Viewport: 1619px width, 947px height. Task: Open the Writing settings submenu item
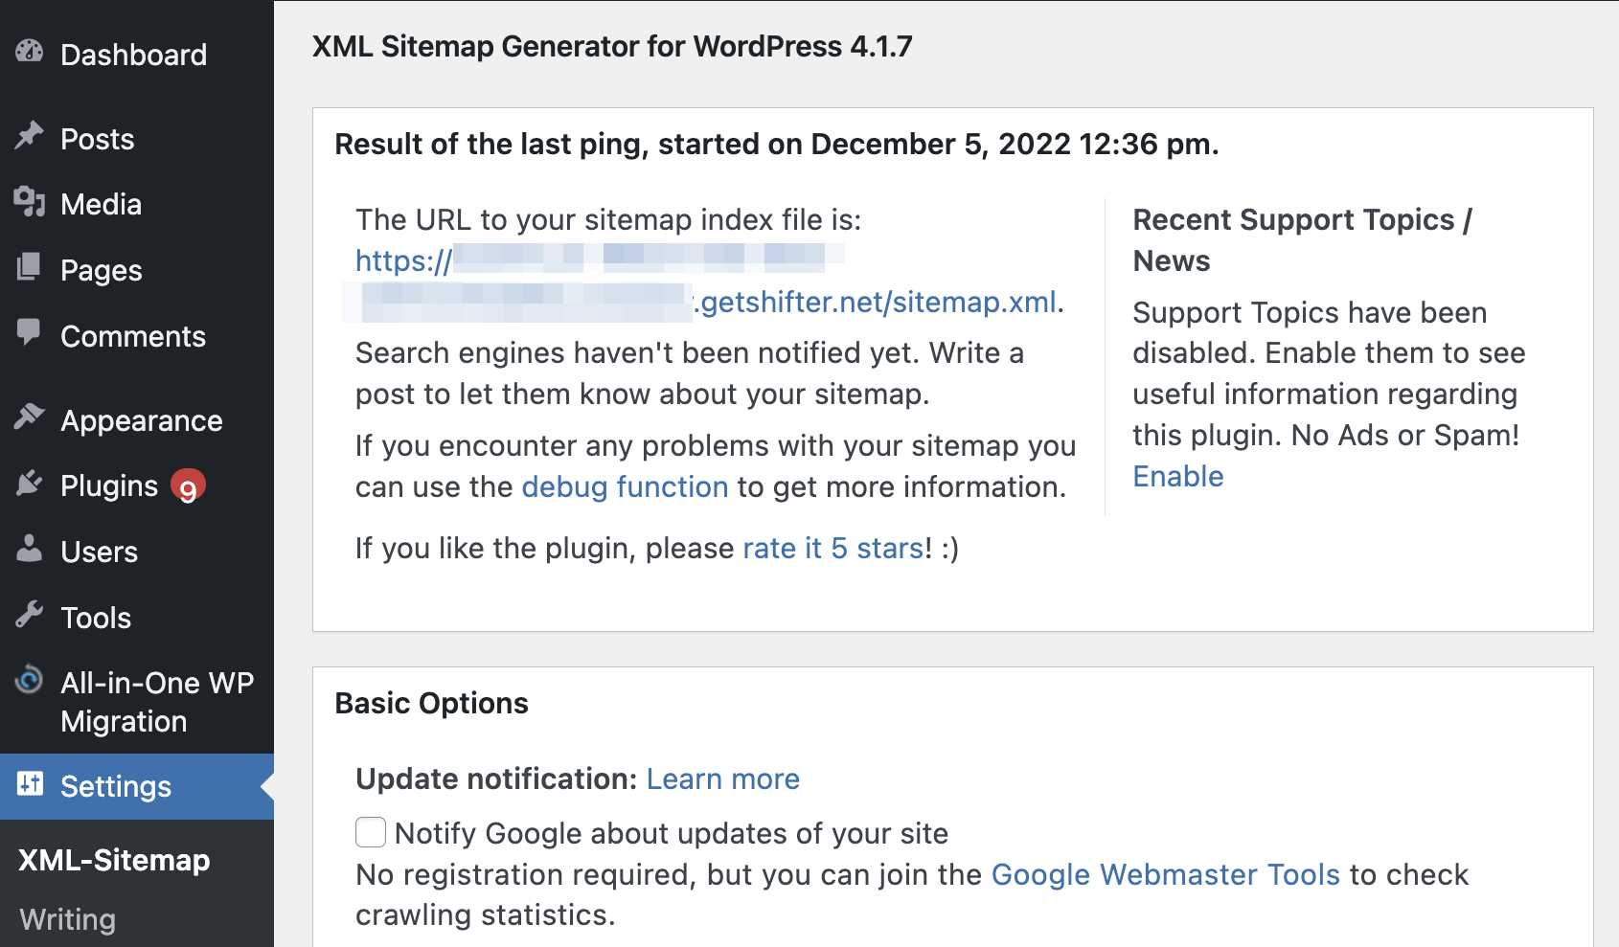tap(67, 919)
